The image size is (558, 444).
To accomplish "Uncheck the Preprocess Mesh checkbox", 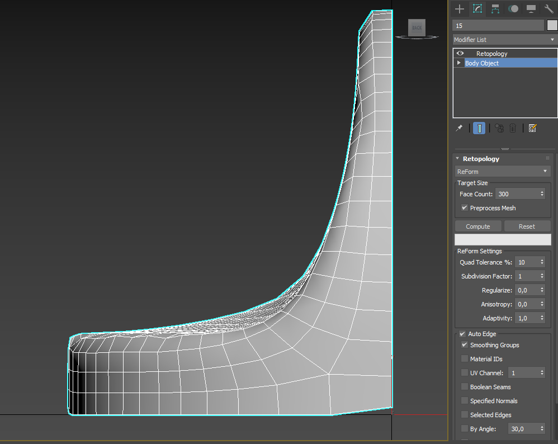I will pos(464,208).
